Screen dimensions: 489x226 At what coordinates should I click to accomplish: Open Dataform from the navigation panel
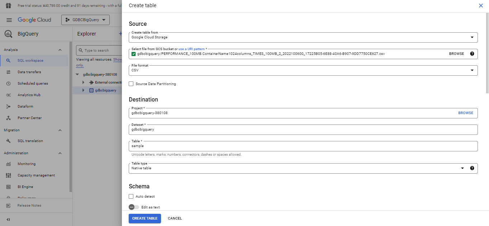click(25, 107)
